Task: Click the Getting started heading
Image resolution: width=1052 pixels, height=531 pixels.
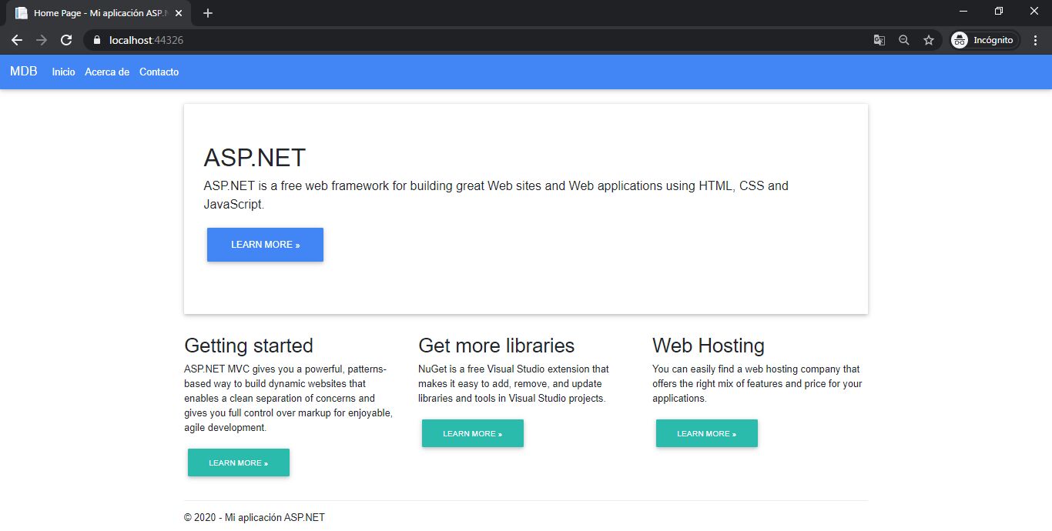Action: pos(249,345)
